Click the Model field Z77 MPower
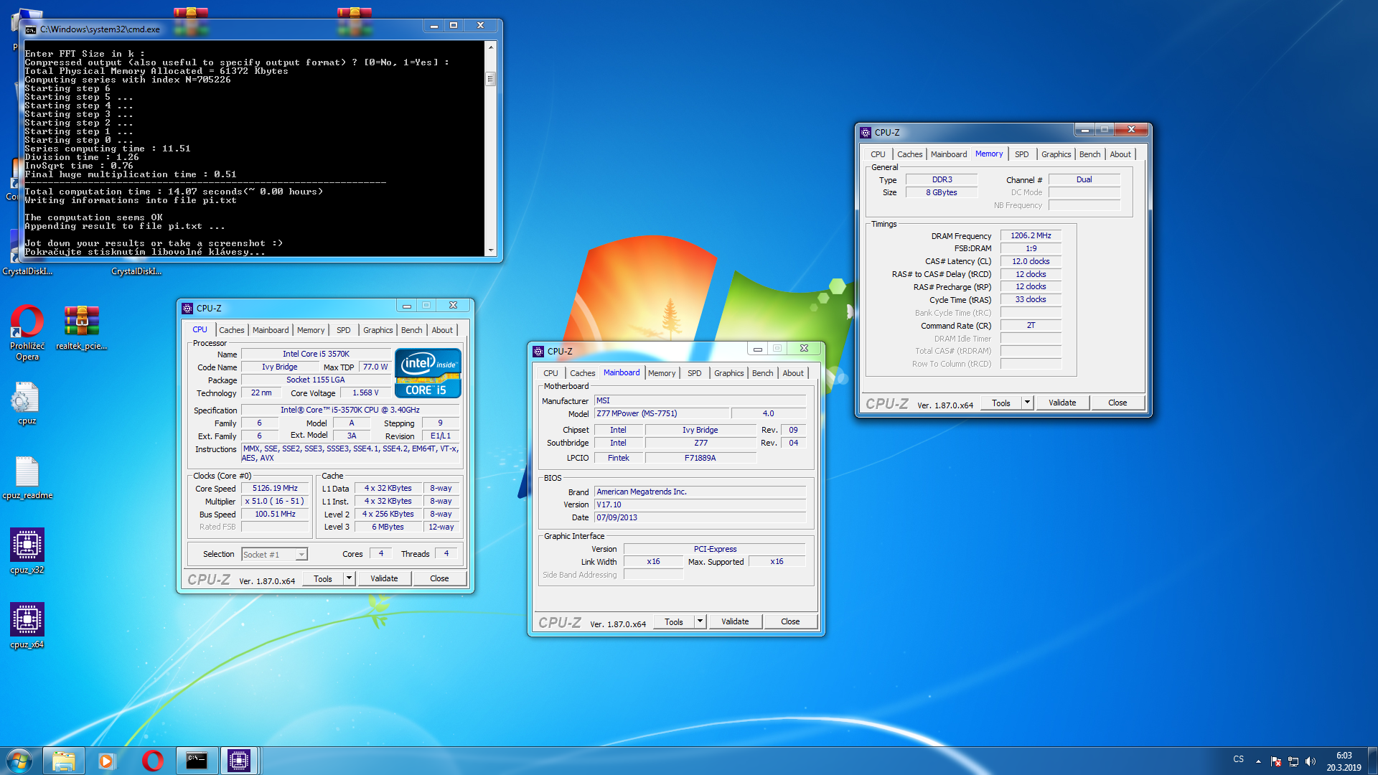 662,413
